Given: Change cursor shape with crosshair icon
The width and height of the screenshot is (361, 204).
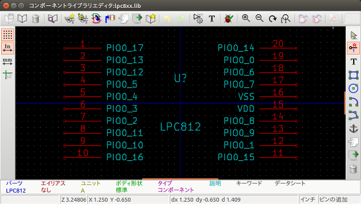Looking at the screenshot, I should click(7, 75).
